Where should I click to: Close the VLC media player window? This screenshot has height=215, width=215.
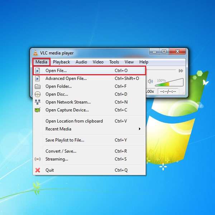(177, 52)
